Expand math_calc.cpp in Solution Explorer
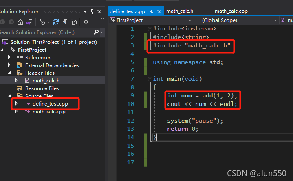This screenshot has width=293, height=181. (x=16, y=112)
